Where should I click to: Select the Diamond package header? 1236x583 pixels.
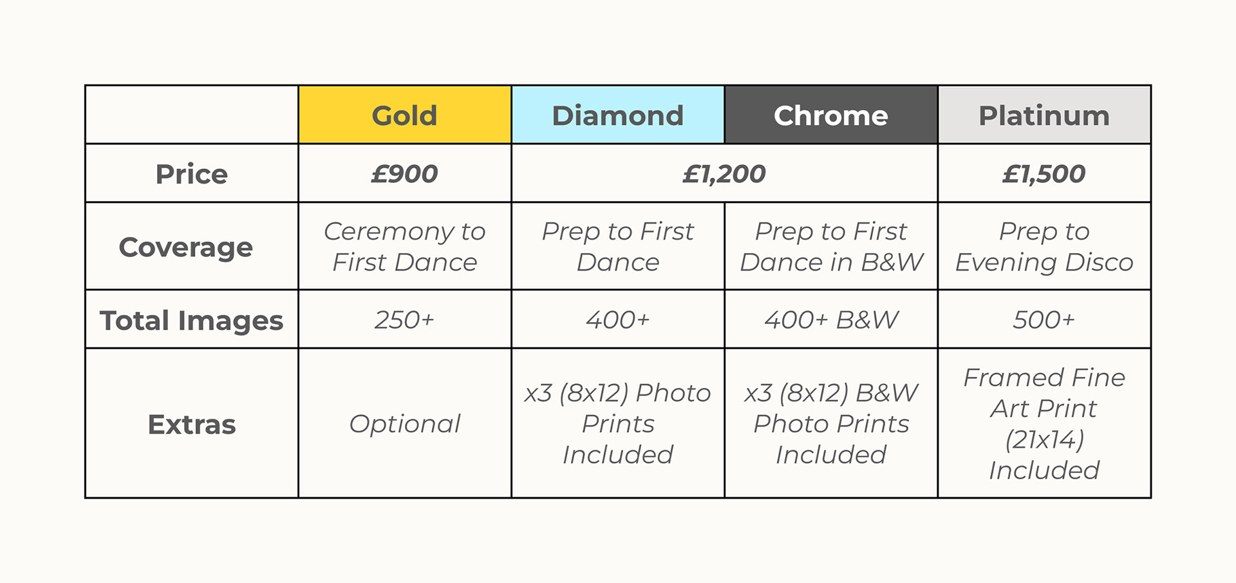(617, 115)
